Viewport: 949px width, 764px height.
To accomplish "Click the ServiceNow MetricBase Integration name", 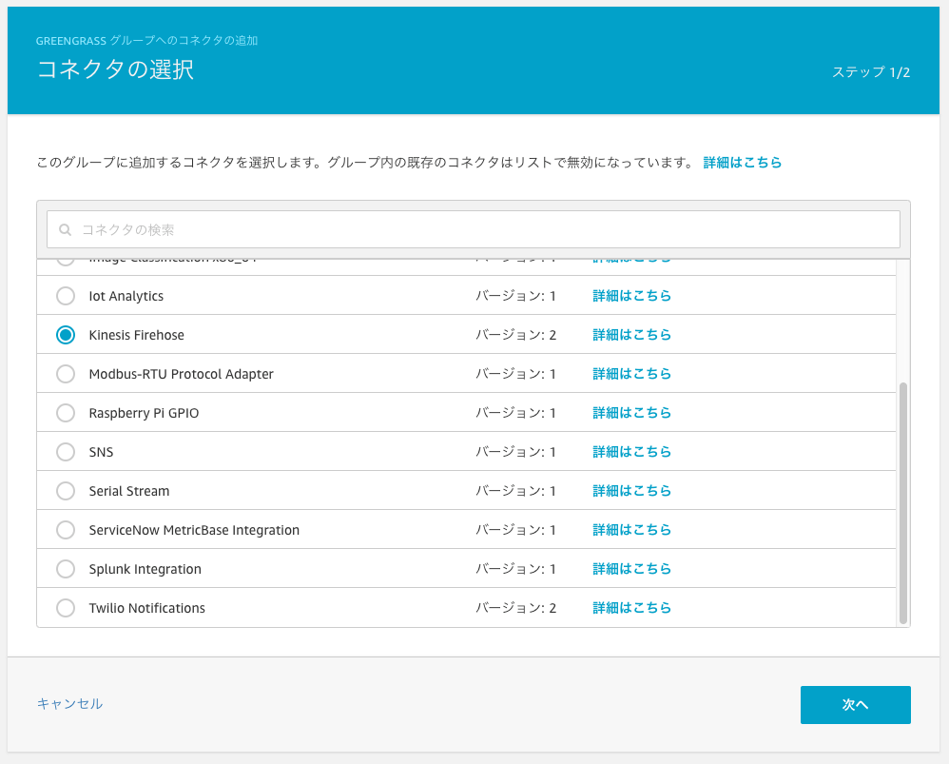I will 194,530.
